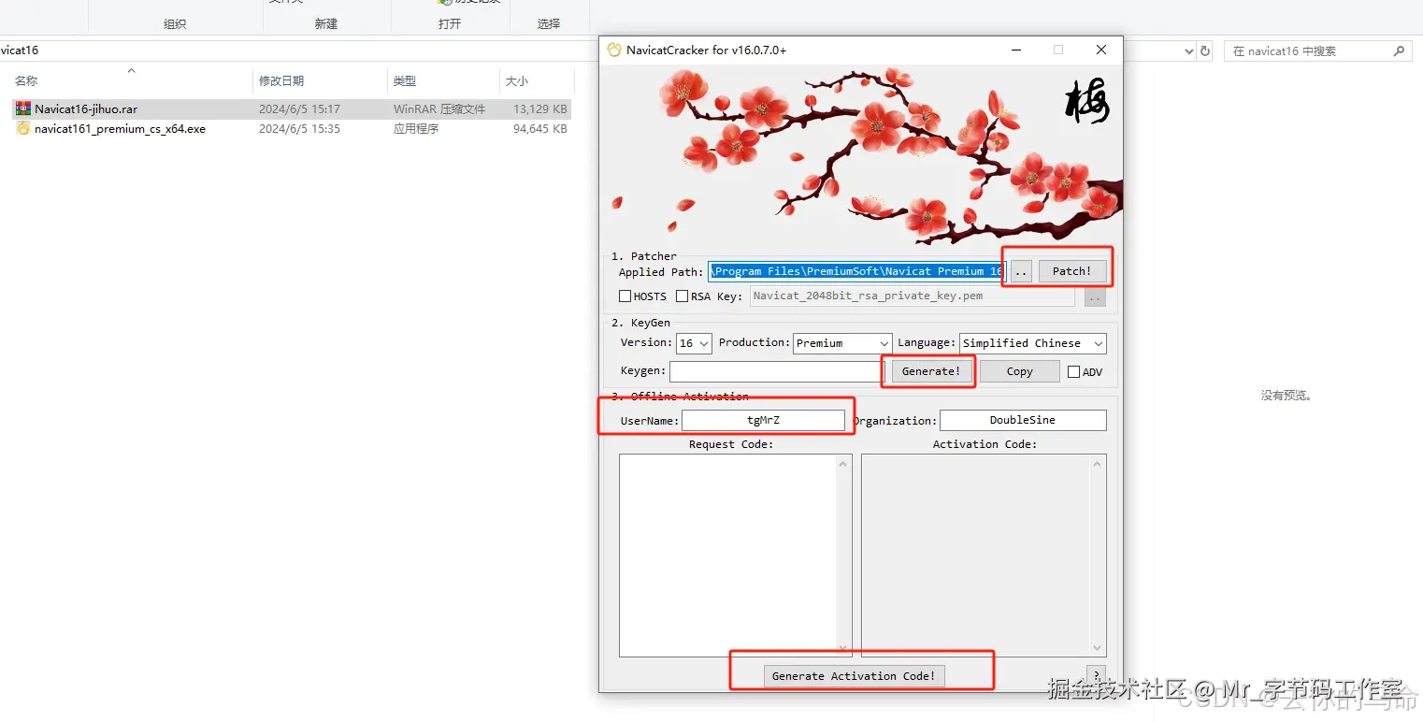Open the Applied Path browse button
Viewport: 1423px width, 722px height.
[1020, 271]
